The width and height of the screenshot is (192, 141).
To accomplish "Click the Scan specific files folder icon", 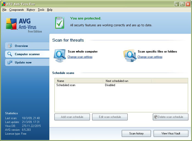I will click(x=129, y=55).
